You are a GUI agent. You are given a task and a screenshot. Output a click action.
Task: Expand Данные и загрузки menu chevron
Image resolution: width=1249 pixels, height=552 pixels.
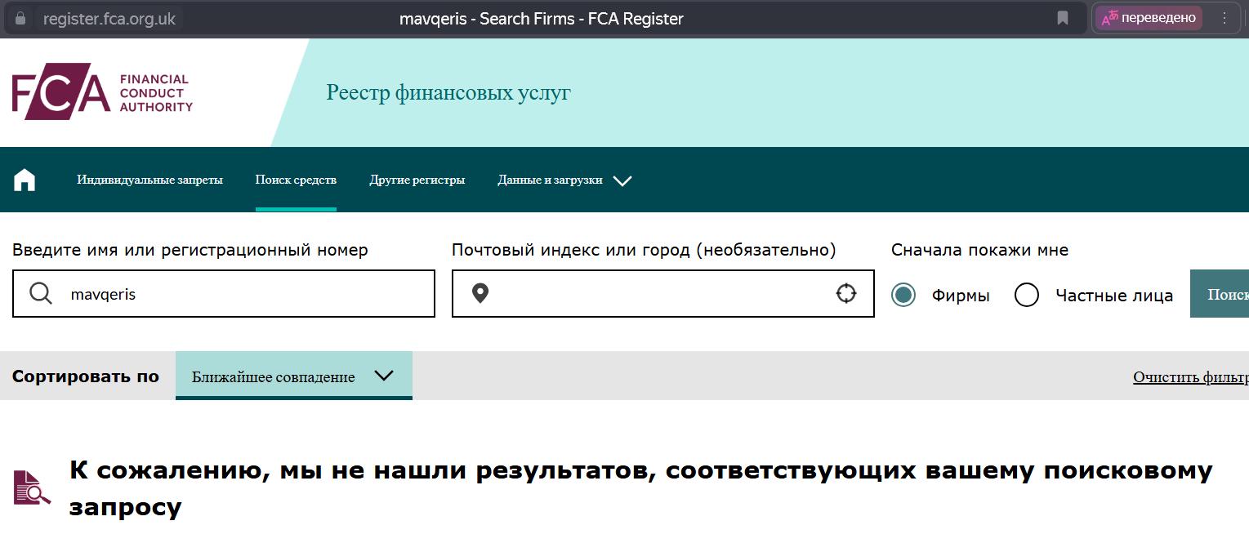622,180
